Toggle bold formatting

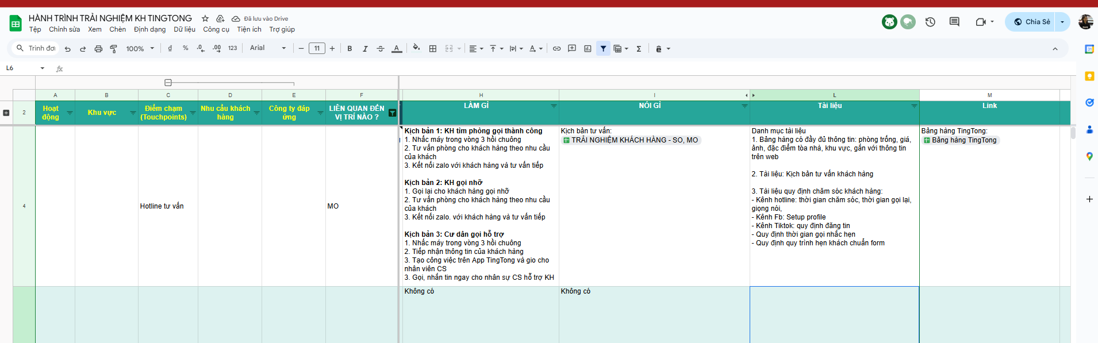(350, 49)
